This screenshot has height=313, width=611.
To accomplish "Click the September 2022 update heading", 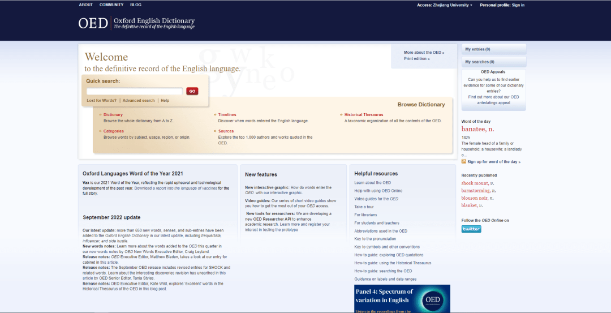I will coord(111,217).
